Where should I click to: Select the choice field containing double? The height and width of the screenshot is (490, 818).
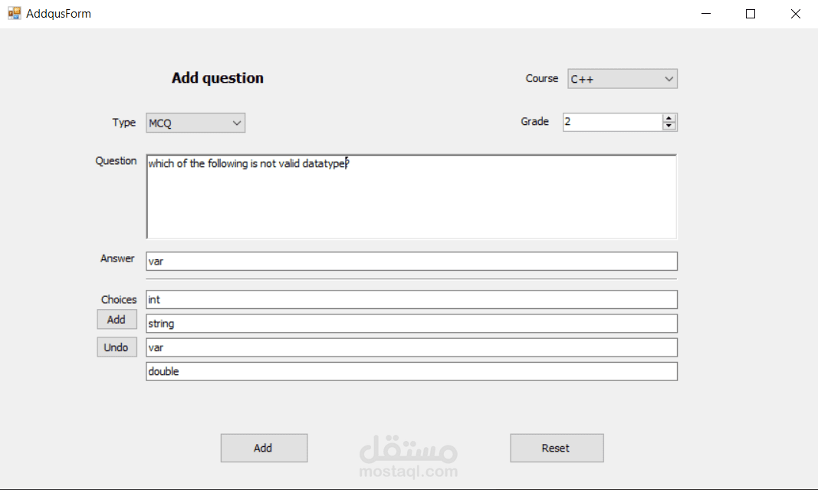(411, 371)
